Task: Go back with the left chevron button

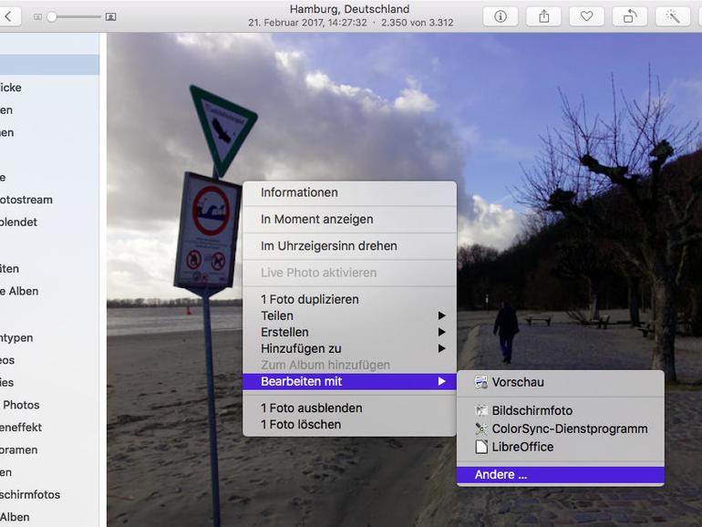Action: pyautogui.click(x=7, y=16)
